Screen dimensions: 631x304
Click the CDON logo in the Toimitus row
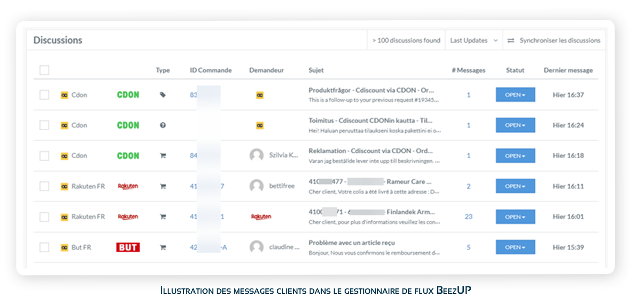point(128,125)
